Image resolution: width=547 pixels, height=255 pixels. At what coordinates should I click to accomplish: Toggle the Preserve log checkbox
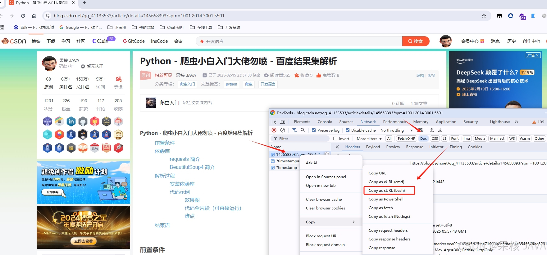(314, 130)
